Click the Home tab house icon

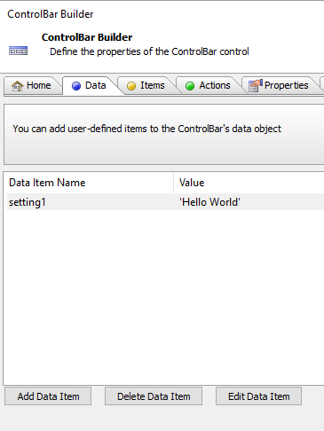click(x=17, y=86)
